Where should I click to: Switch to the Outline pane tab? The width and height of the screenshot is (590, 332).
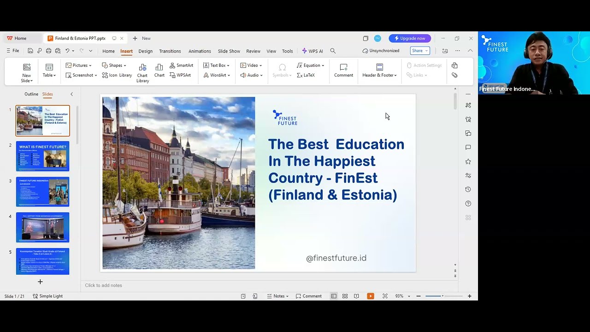point(31,94)
